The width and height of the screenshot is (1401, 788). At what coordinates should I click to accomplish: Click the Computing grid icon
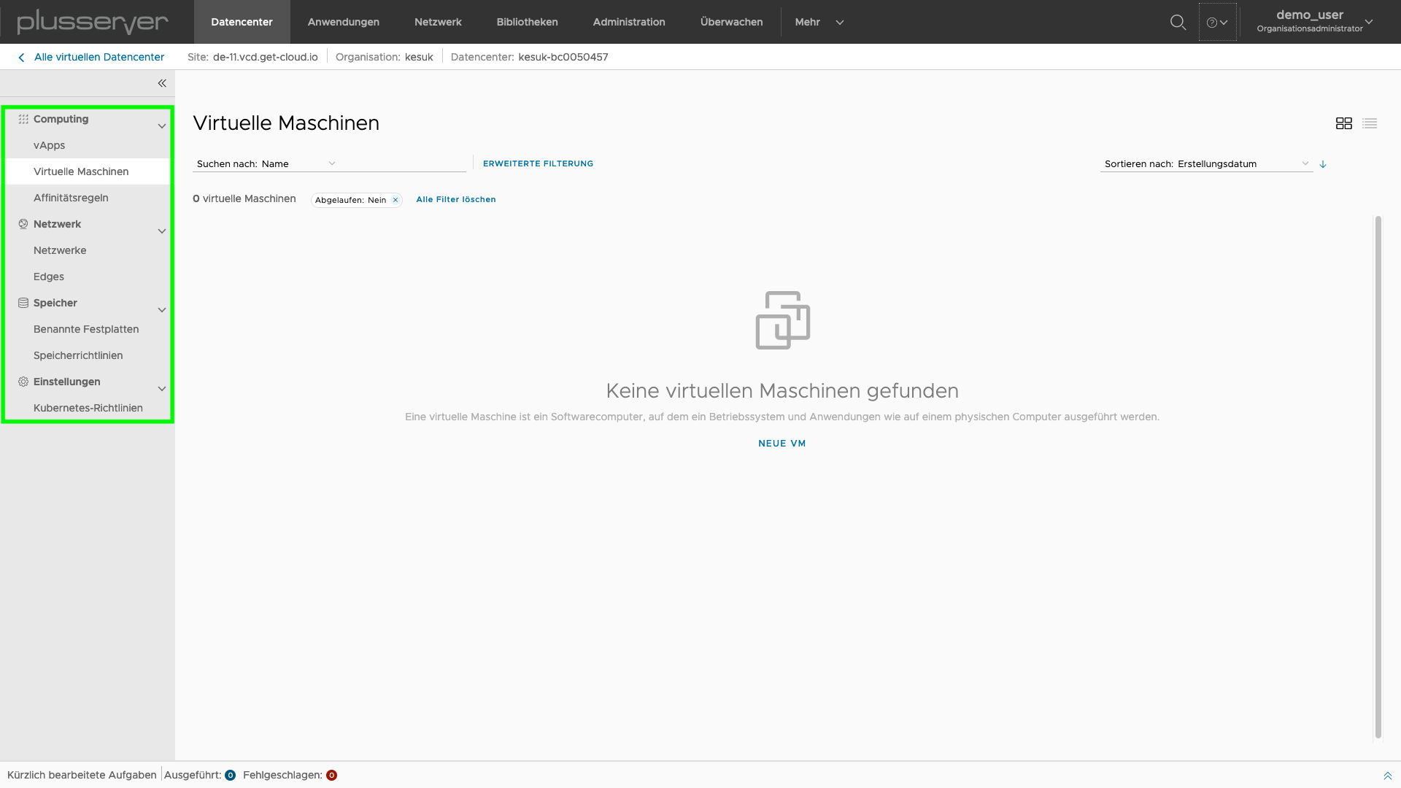pos(23,119)
